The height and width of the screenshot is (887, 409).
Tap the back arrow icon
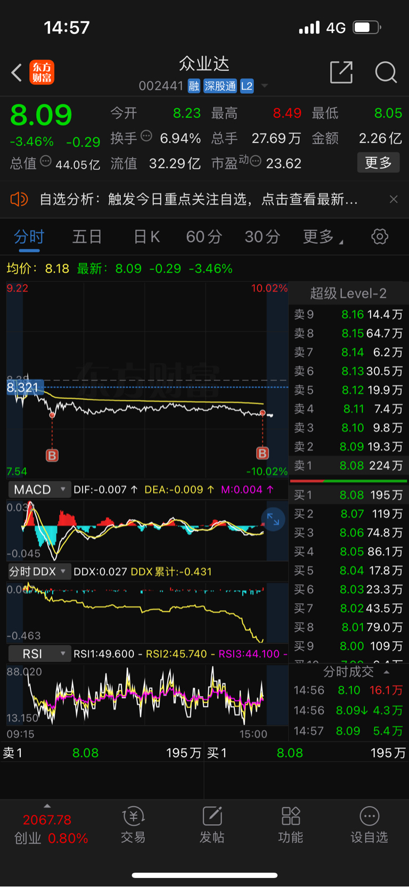(x=17, y=73)
